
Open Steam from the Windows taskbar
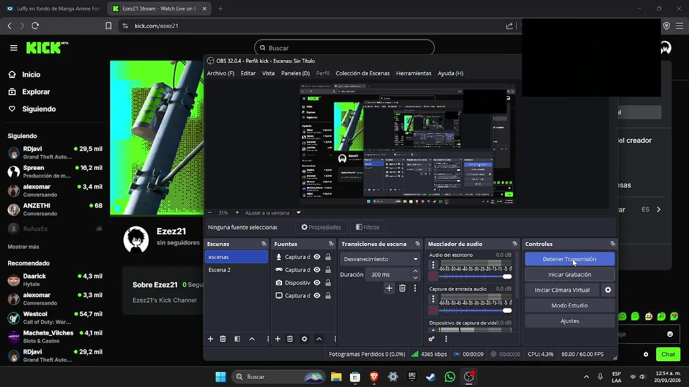pos(431,377)
